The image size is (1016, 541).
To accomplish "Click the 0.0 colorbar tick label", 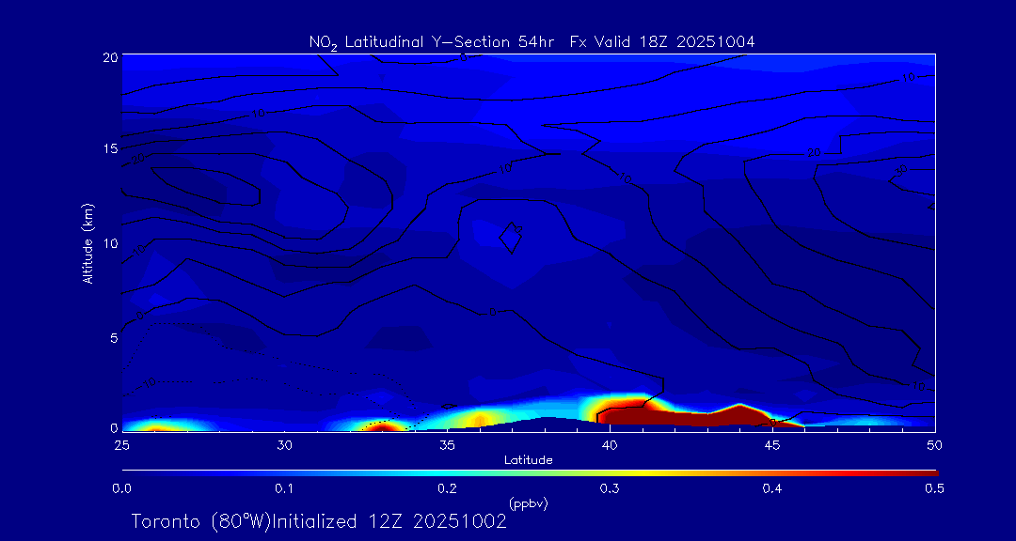I will pyautogui.click(x=121, y=488).
